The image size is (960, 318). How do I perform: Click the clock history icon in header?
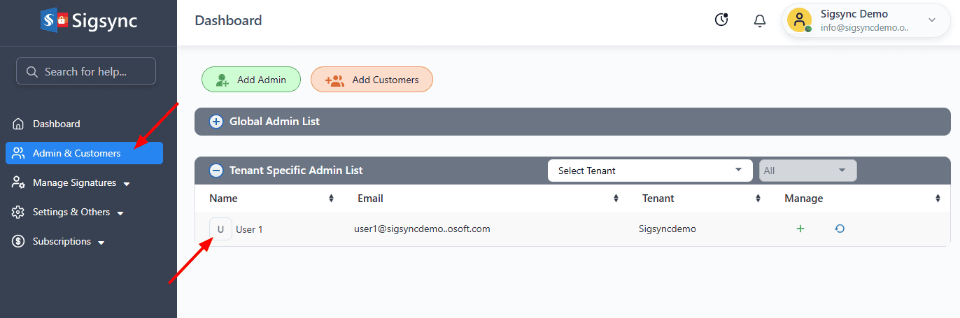point(721,20)
